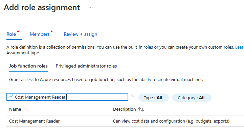
Task: Click the Description column header text
Action: pyautogui.click(x=124, y=109)
